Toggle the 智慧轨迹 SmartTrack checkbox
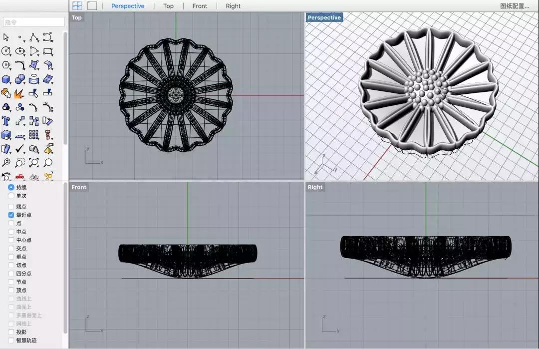This screenshot has height=349, width=539. pyautogui.click(x=11, y=341)
